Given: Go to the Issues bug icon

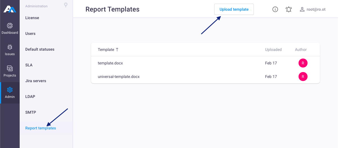Looking at the screenshot, I should coord(10,47).
